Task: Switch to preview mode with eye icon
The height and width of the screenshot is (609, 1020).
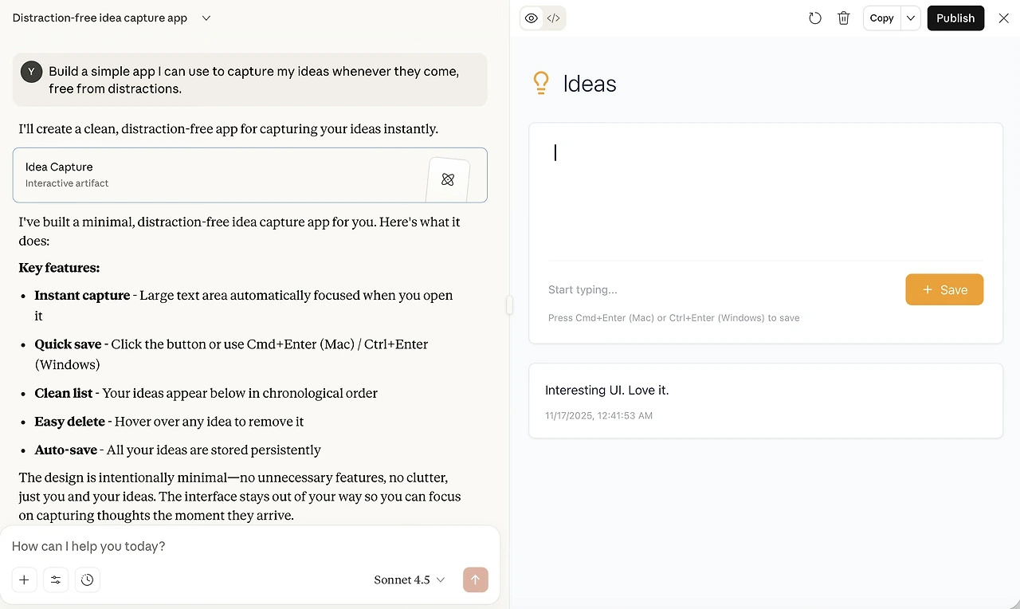Action: [532, 18]
